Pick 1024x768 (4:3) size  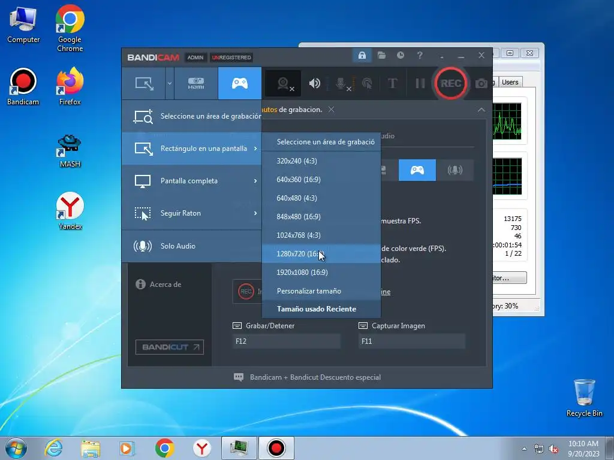pos(321,235)
